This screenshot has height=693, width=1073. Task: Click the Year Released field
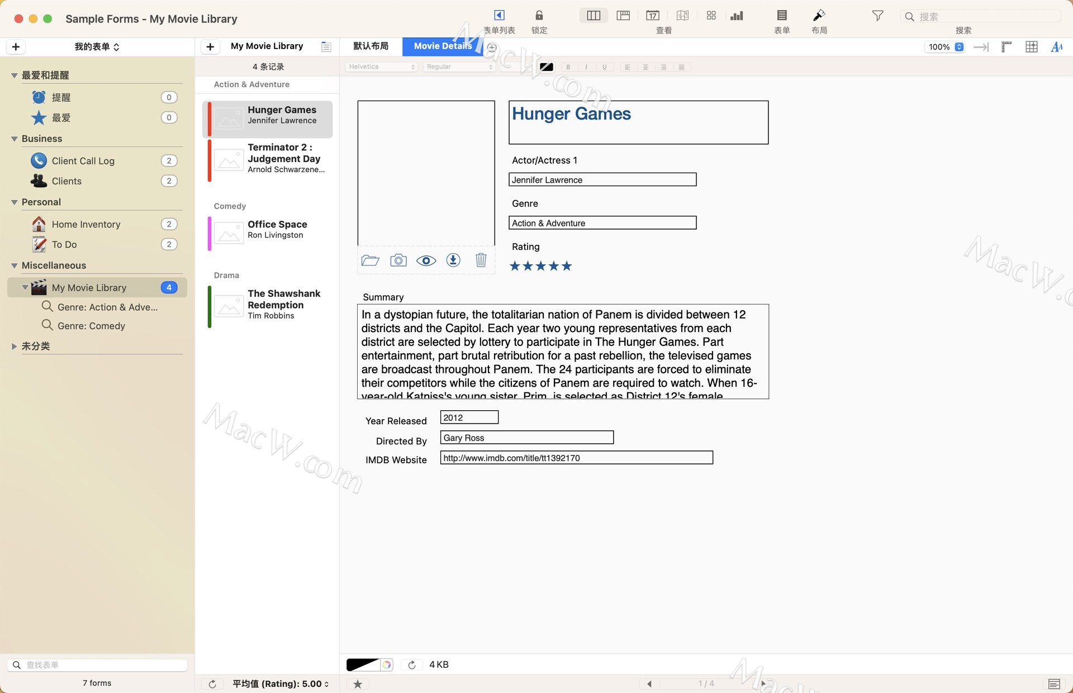pos(469,417)
